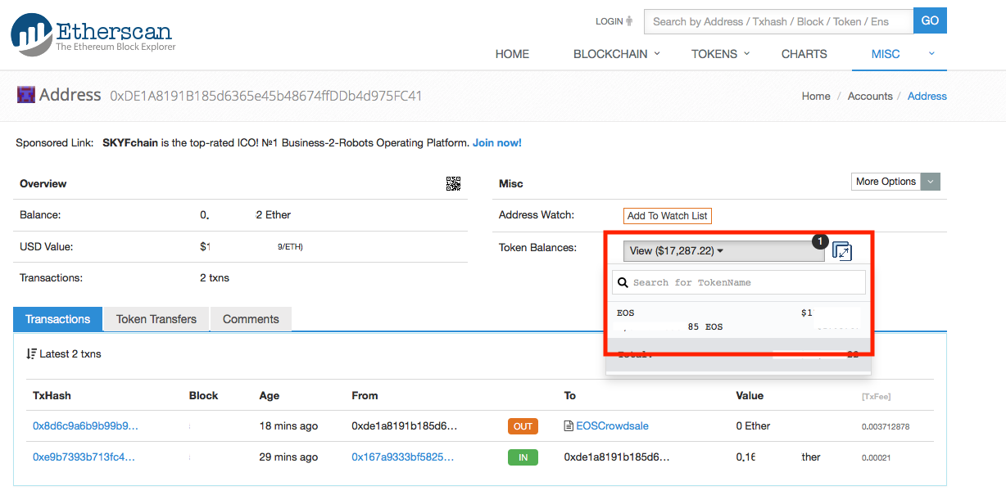Open the More Options dropdown
Image resolution: width=1006 pixels, height=504 pixels.
896,182
